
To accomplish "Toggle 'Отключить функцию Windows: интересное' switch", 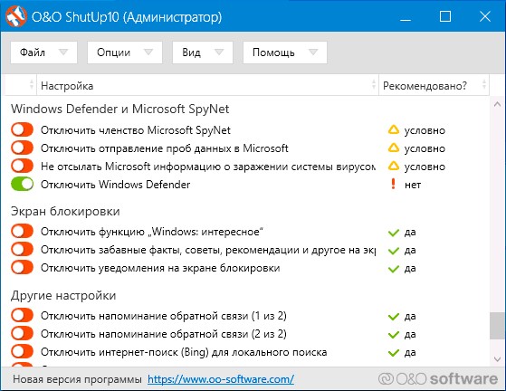I will tap(23, 232).
